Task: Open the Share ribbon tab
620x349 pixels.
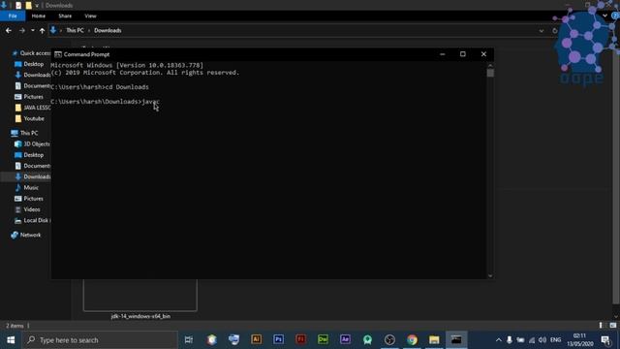Action: (65, 16)
